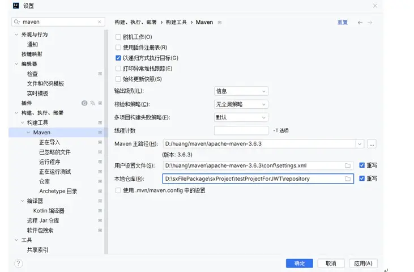Click 取消 to cancel
The height and width of the screenshot is (272, 414).
pos(331,263)
